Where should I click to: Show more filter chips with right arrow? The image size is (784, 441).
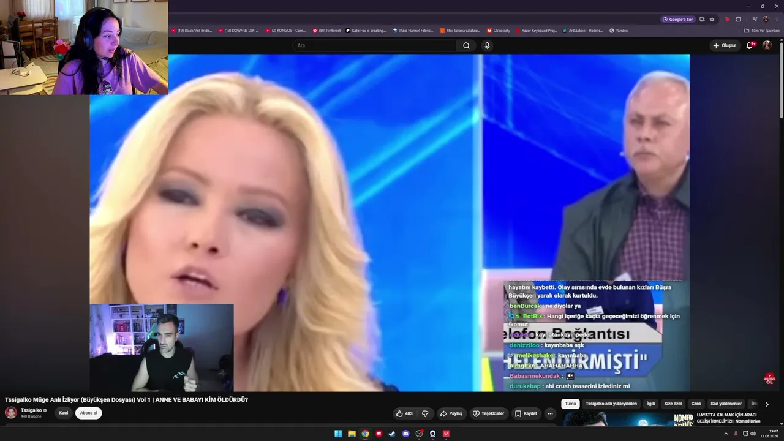click(767, 404)
